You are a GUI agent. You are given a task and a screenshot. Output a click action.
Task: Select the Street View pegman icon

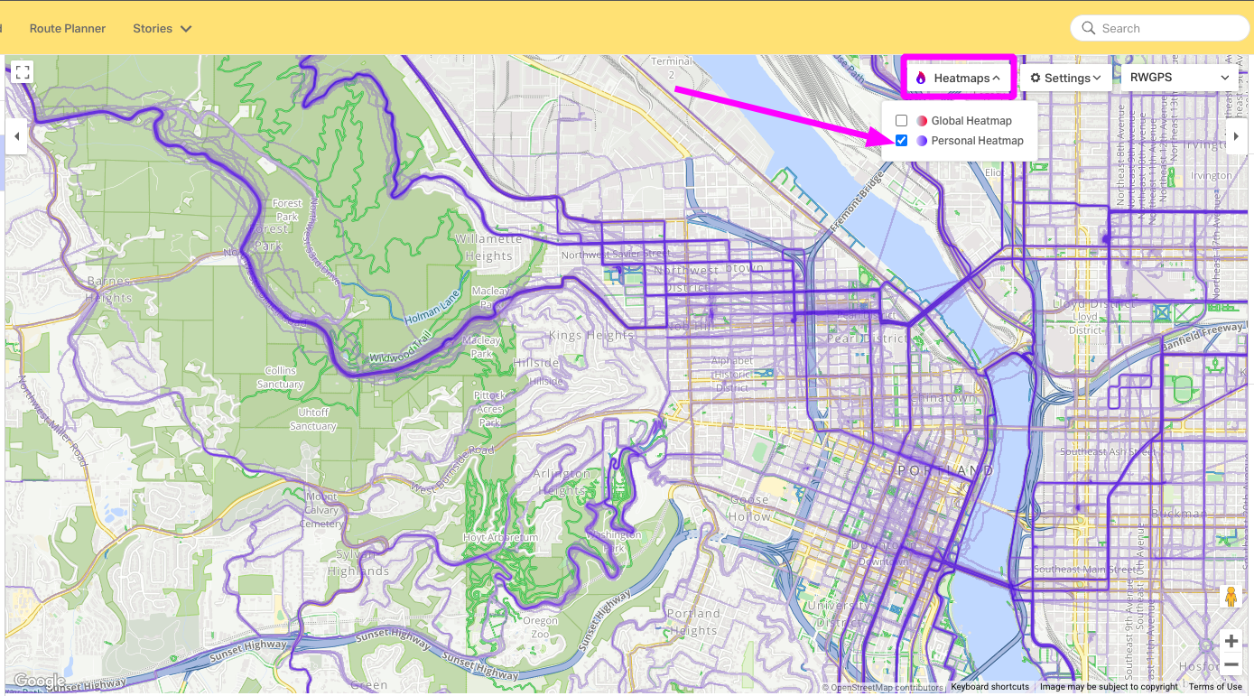[1231, 598]
